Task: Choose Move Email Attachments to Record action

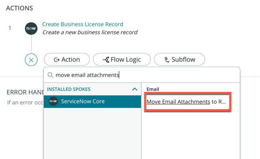Action: tap(187, 102)
